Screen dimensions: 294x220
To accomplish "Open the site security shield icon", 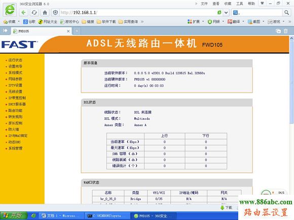I will (55, 13).
